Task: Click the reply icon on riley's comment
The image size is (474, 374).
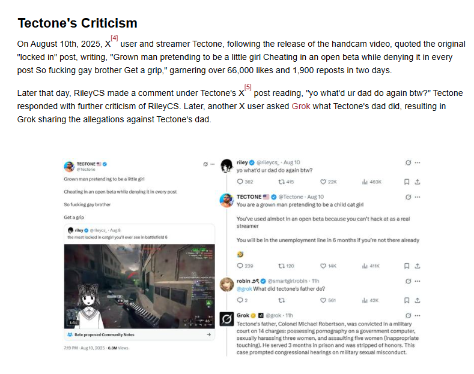Action: coord(240,182)
